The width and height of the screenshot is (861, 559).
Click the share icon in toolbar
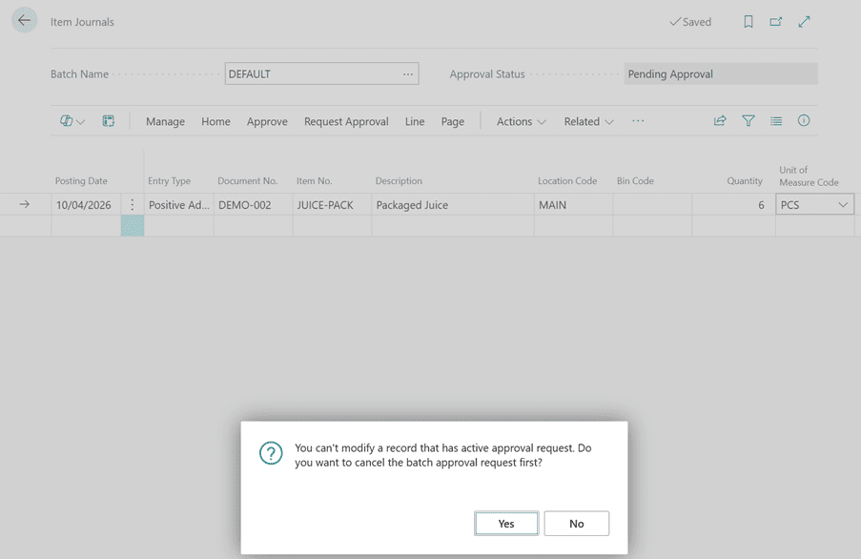point(720,121)
